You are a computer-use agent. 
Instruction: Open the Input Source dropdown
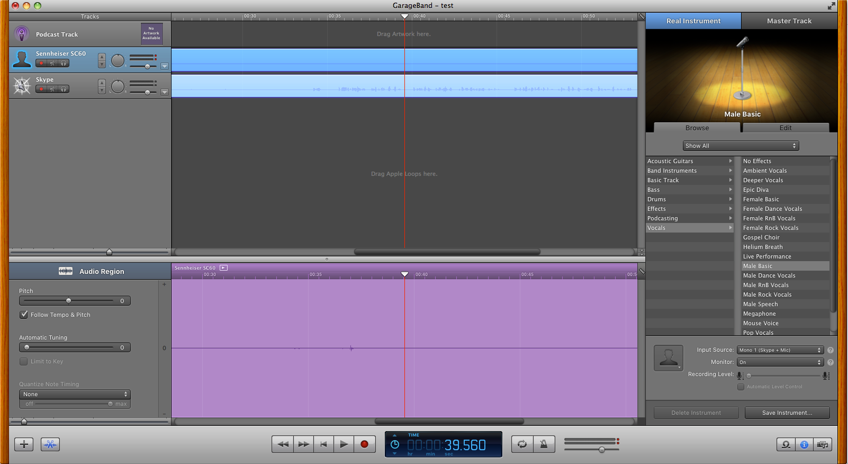[x=780, y=350]
